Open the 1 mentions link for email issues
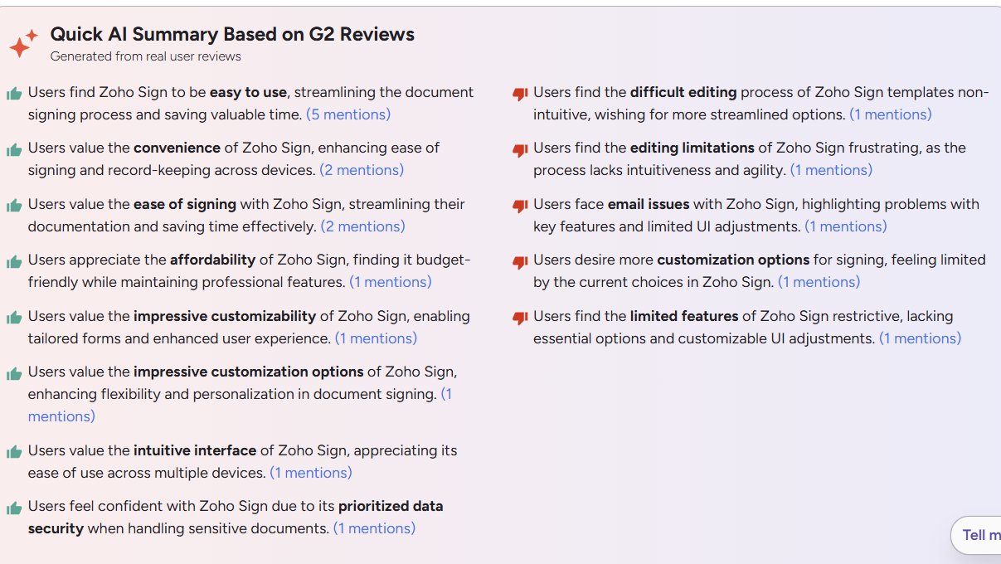Screen dimensions: 1001x564 click(x=846, y=226)
